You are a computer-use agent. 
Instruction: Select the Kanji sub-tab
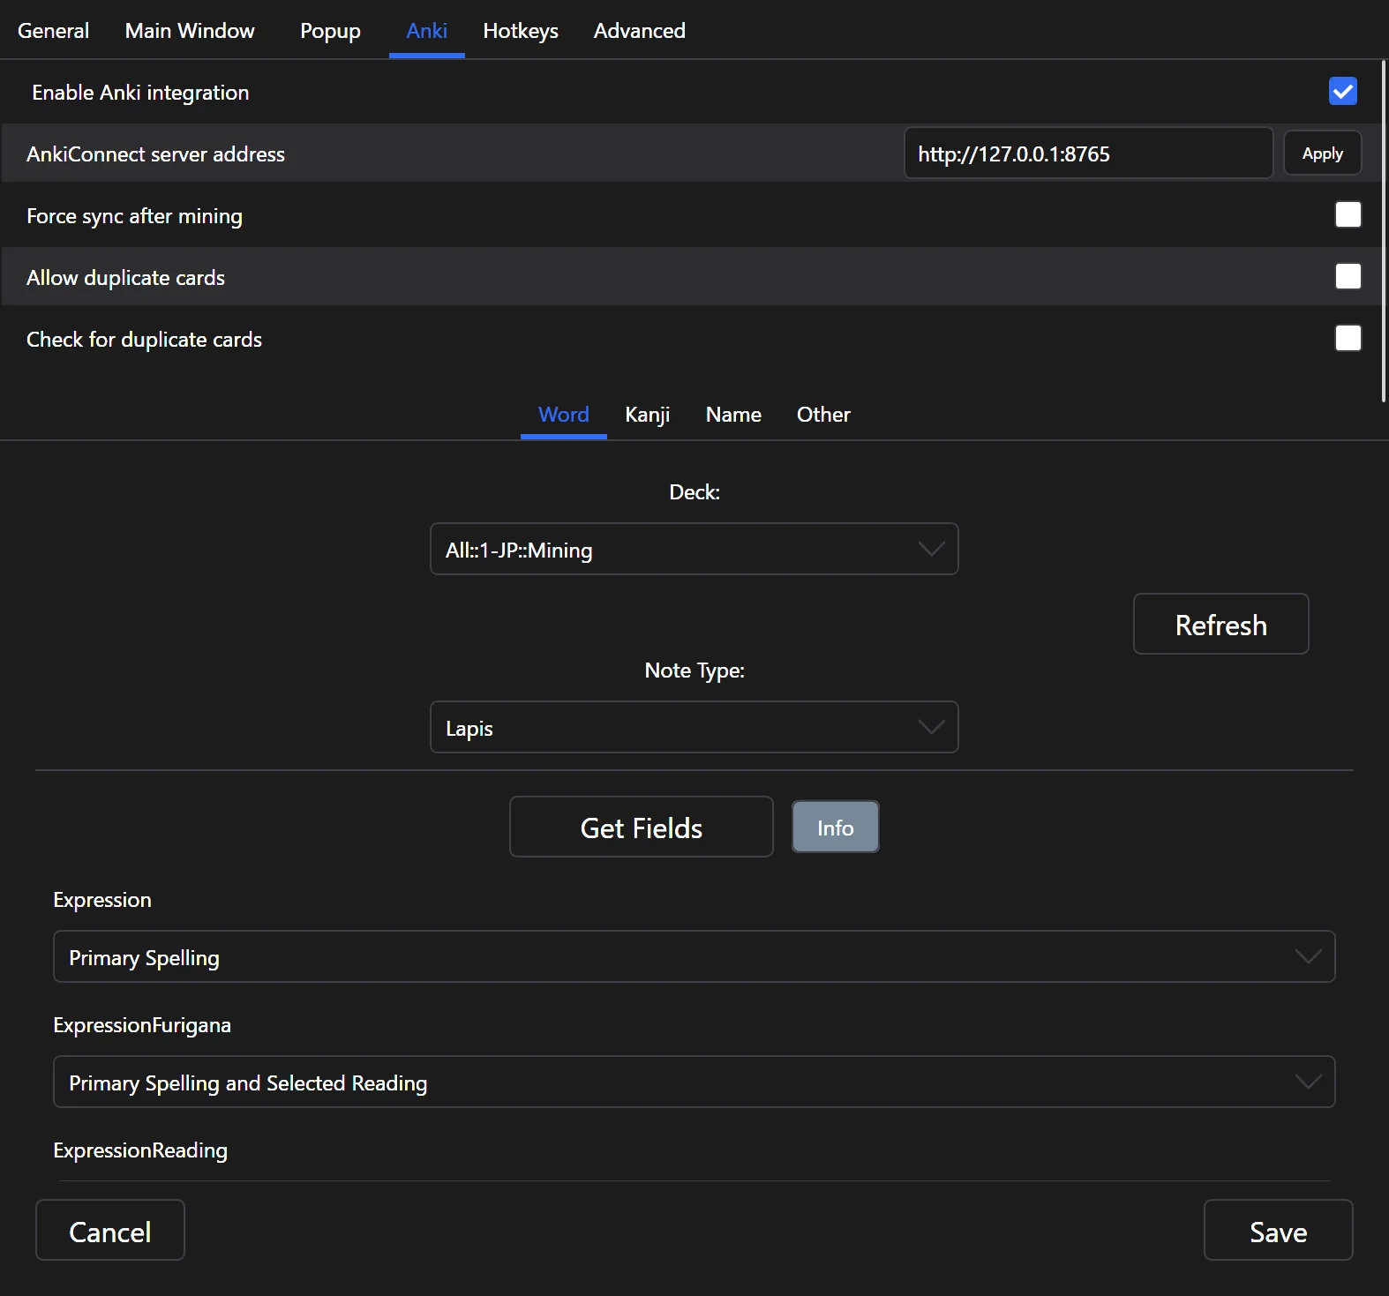click(647, 415)
